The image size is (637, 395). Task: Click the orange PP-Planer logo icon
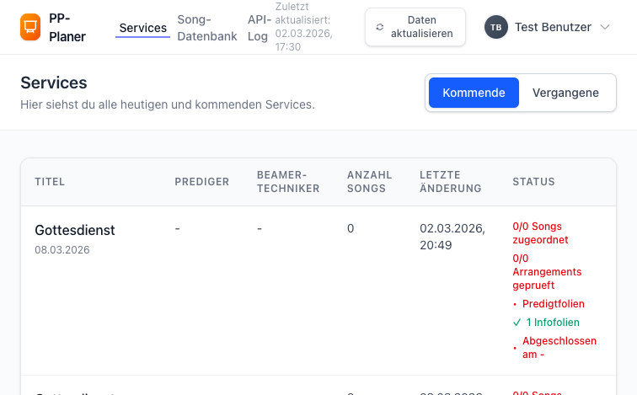click(x=30, y=28)
